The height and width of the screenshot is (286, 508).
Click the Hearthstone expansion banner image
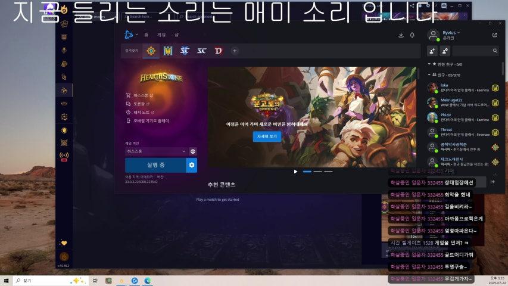(x=312, y=117)
